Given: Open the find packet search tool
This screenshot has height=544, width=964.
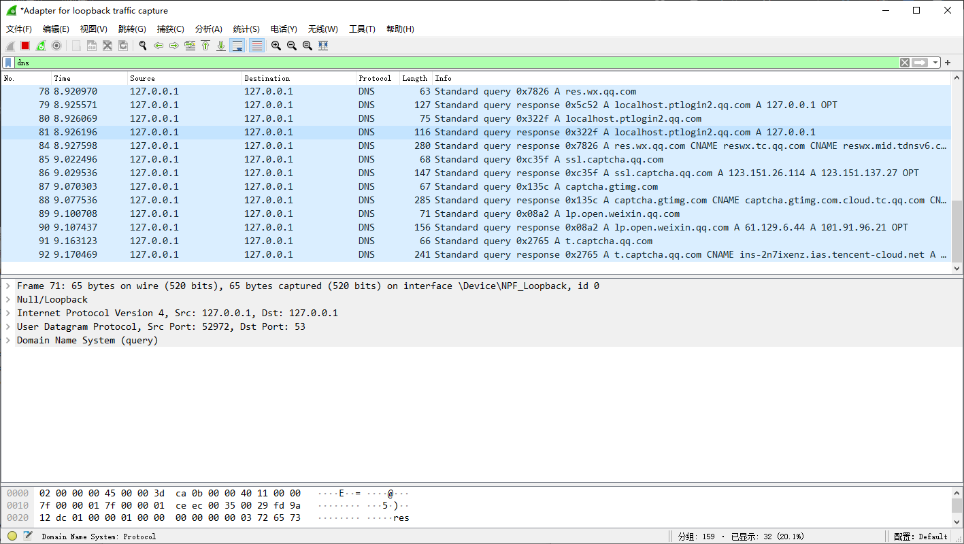Looking at the screenshot, I should tap(143, 46).
